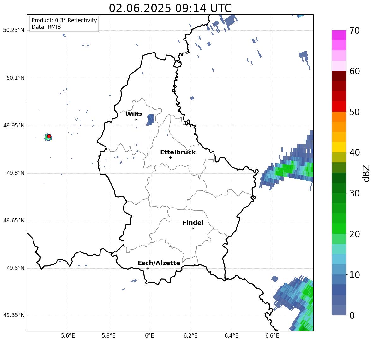Screen dimensions: 374x342
Task: Click the 60 label on the colorbar
Action: click(354, 71)
